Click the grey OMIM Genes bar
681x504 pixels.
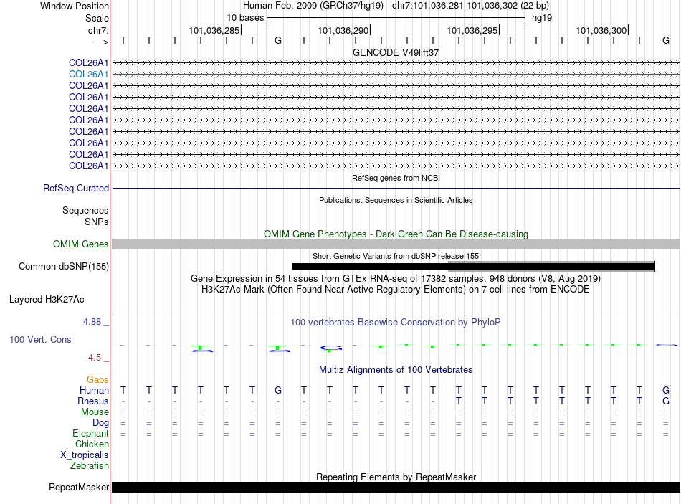pyautogui.click(x=396, y=244)
